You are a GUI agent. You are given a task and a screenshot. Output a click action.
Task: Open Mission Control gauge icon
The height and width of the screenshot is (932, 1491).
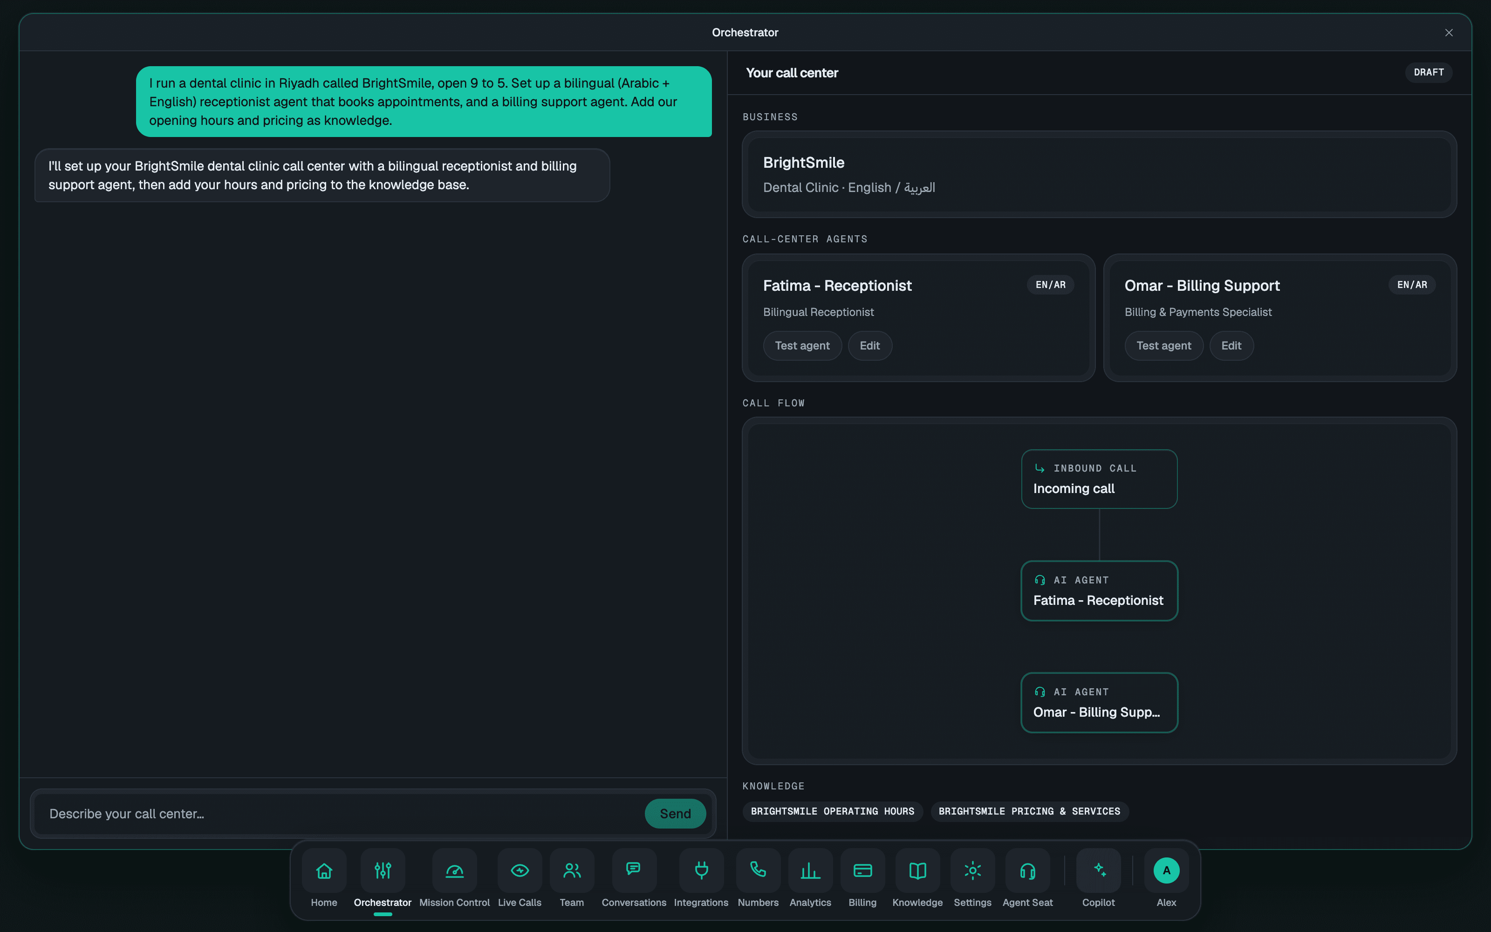point(455,870)
